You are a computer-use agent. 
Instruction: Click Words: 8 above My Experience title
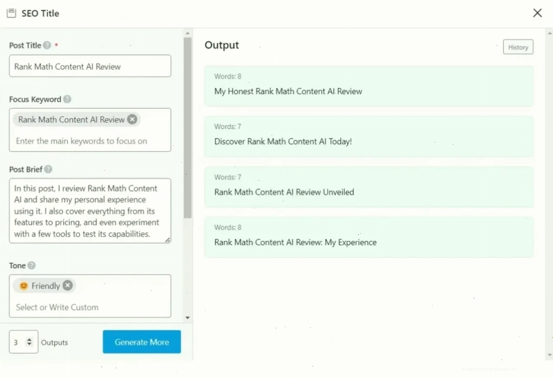tap(228, 227)
